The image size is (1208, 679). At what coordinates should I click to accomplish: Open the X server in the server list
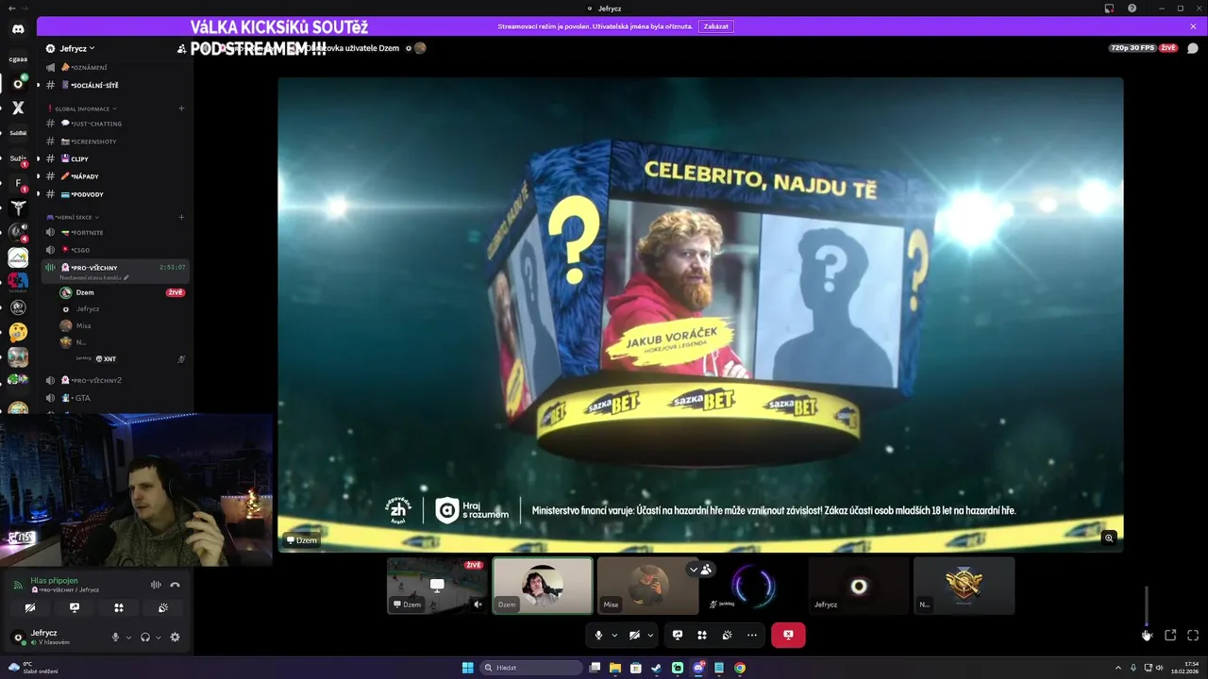18,108
